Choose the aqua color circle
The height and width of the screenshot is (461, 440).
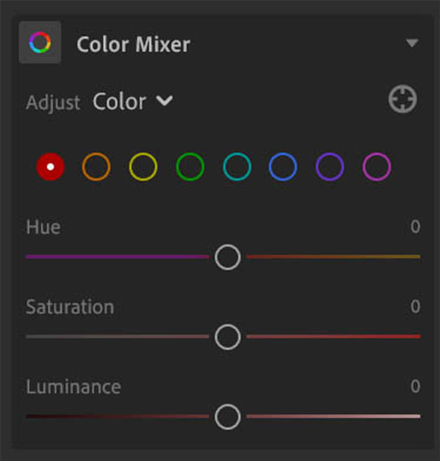pos(237,167)
